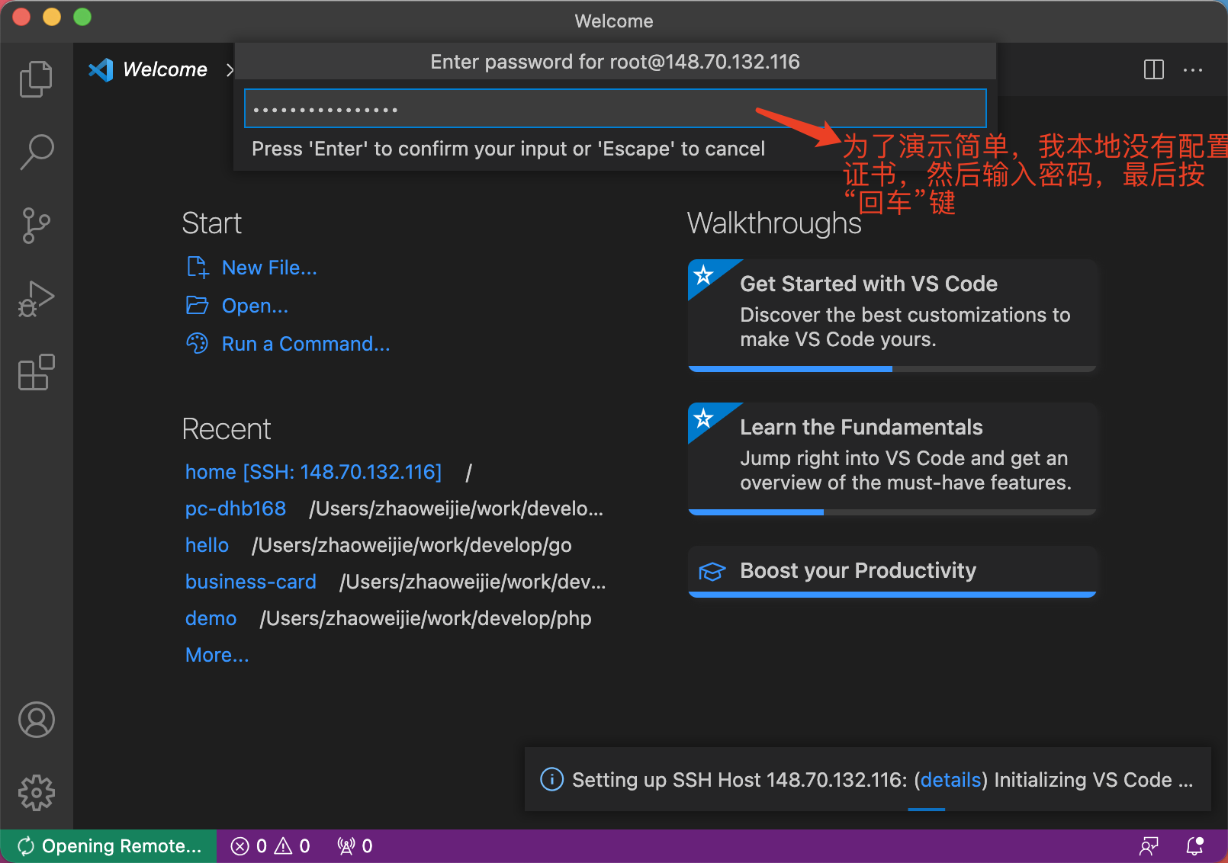Click the Boost your Productivity progress bar

[892, 595]
